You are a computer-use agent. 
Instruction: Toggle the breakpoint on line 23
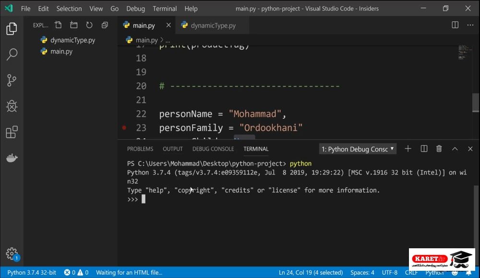click(124, 127)
